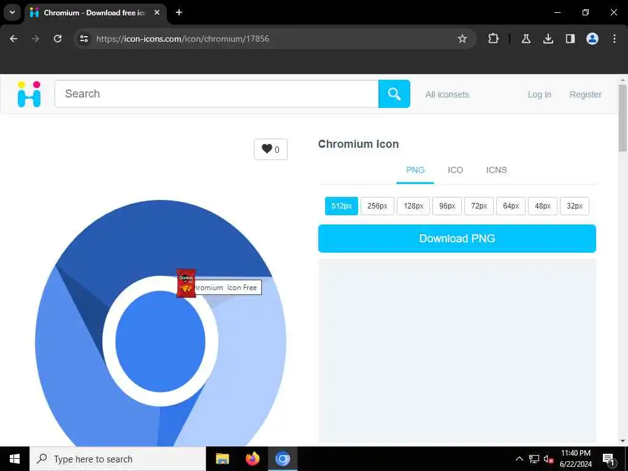Open the Downloads icon in toolbar

tap(548, 39)
